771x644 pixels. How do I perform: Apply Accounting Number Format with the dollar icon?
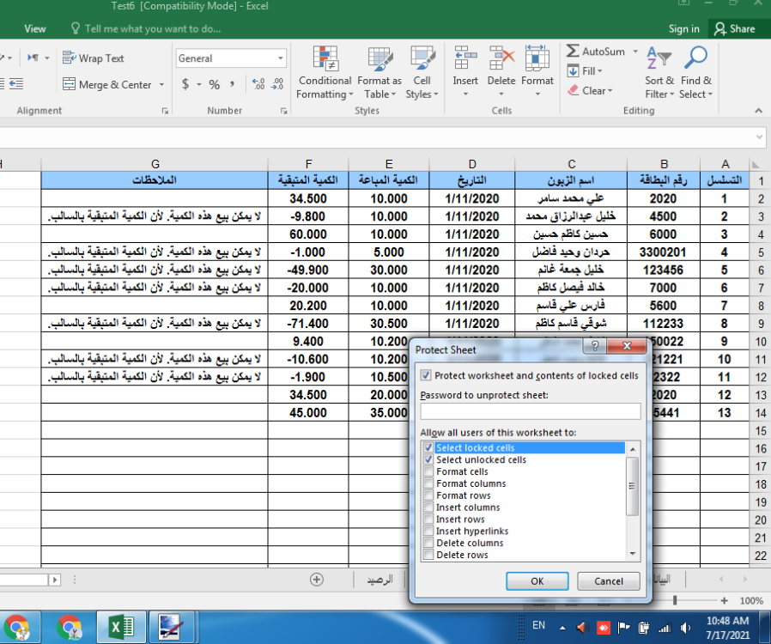click(185, 84)
